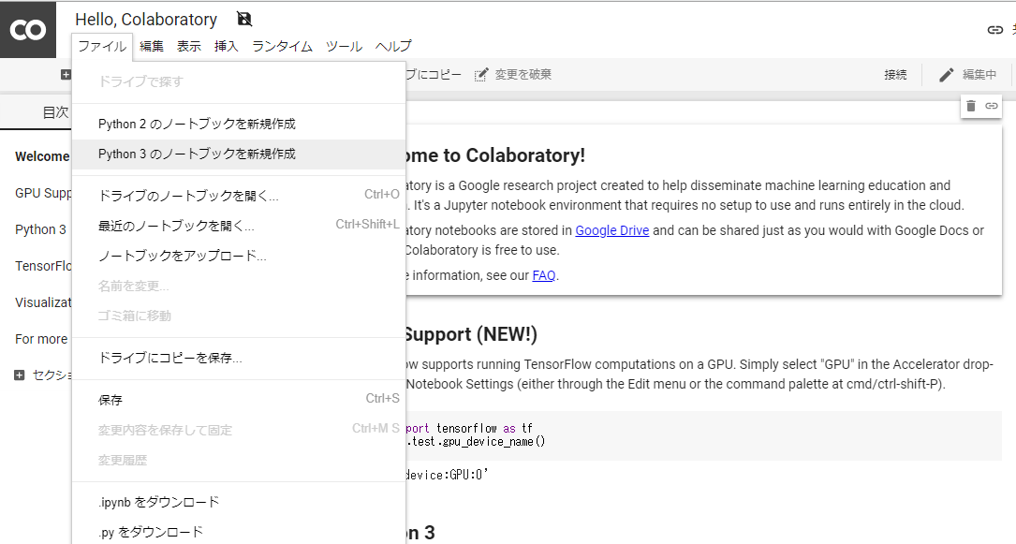Click the plus icon left of the toolbar
The height and width of the screenshot is (544, 1016).
66,75
